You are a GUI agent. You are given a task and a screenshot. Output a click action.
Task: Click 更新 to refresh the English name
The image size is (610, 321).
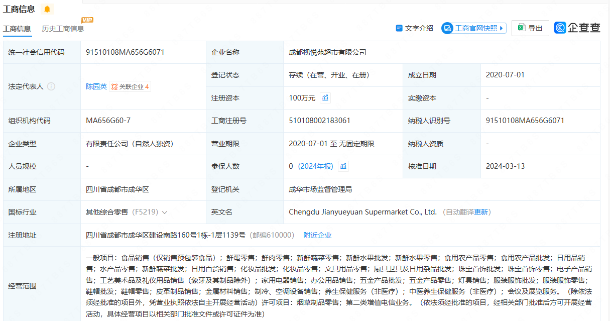click(x=481, y=212)
